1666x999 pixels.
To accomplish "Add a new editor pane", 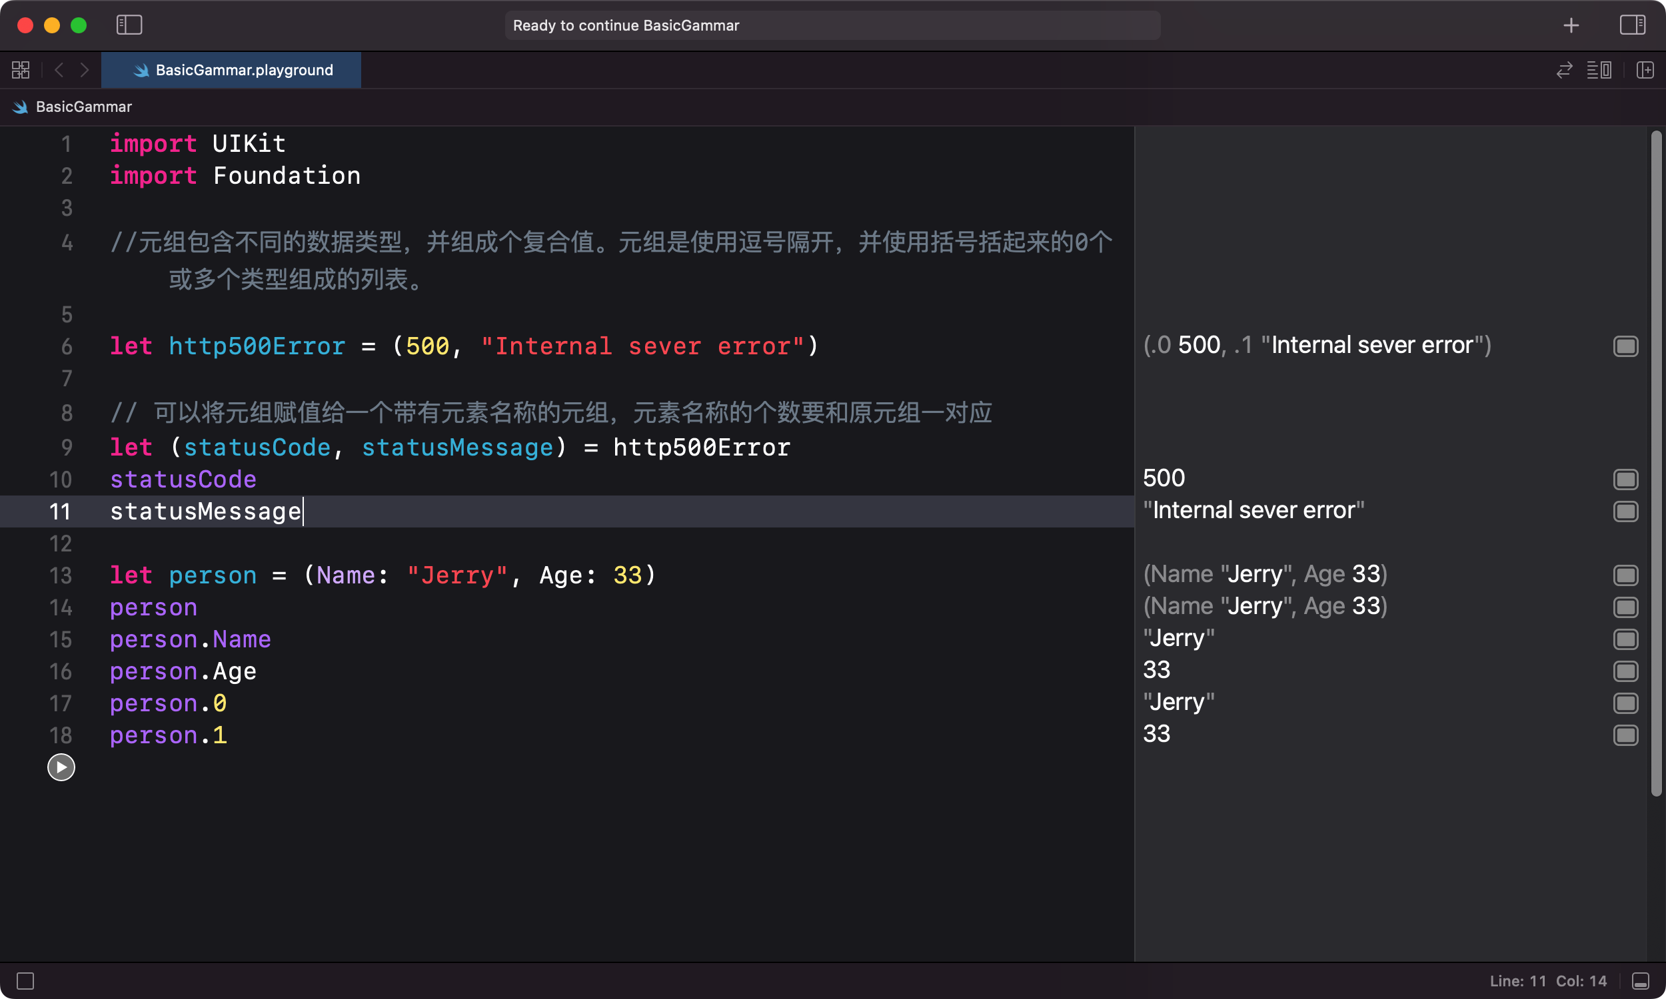I will [x=1645, y=70].
